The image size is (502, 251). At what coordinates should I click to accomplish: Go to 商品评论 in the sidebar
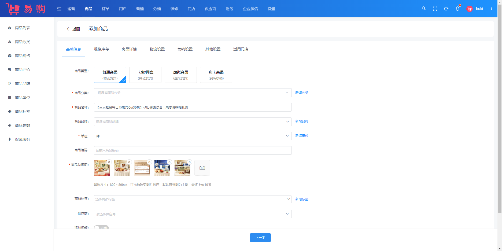[x=23, y=70]
